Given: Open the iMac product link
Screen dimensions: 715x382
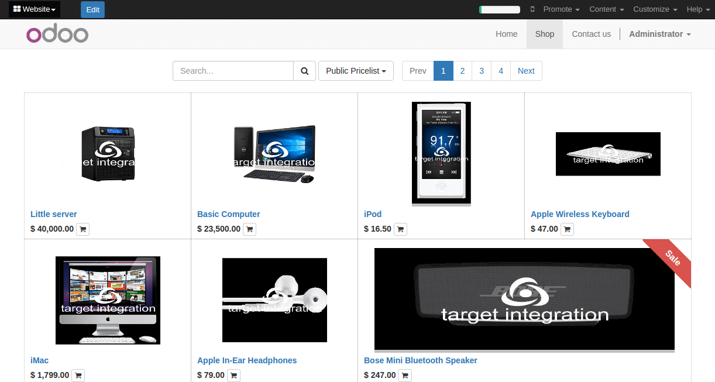Looking at the screenshot, I should click(39, 360).
